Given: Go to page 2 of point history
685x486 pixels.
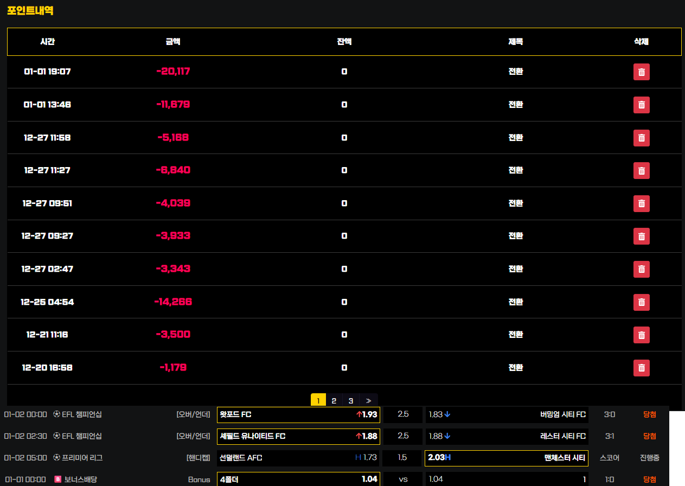Looking at the screenshot, I should pos(334,401).
